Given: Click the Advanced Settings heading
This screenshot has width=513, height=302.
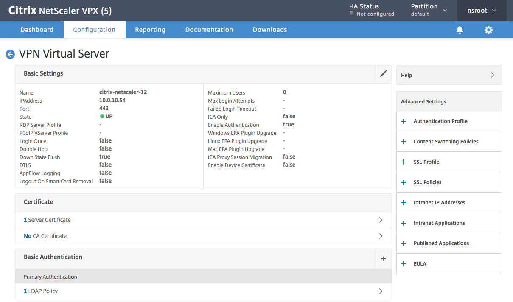Looking at the screenshot, I should coord(423,102).
